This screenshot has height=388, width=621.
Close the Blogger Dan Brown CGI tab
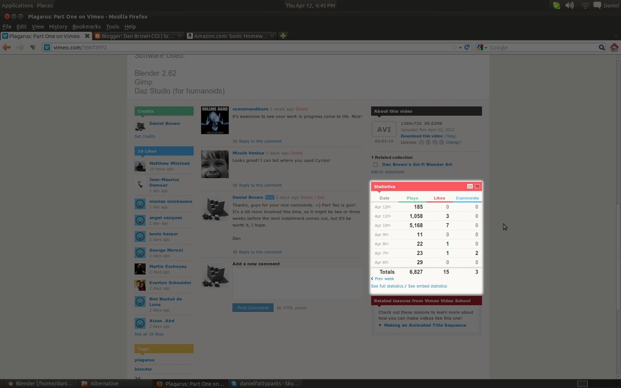pos(180,36)
